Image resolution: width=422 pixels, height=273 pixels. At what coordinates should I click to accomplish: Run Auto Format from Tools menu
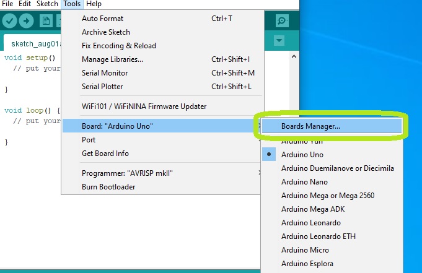[103, 19]
